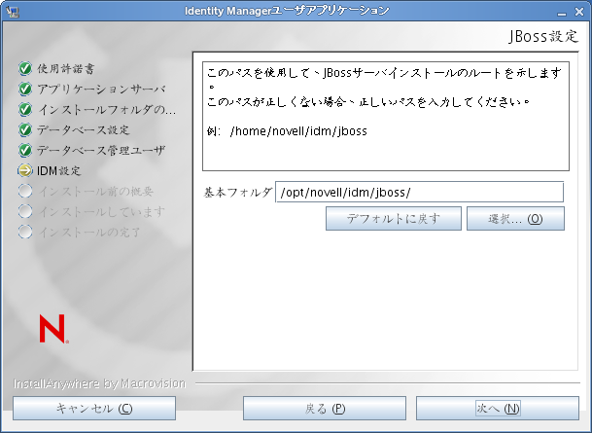Click inside the JBoss path description text box

tap(386, 117)
